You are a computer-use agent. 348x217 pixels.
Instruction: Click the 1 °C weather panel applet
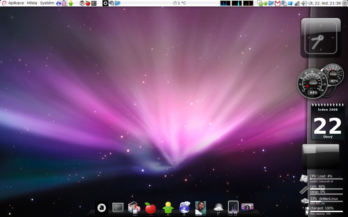[x=179, y=3]
